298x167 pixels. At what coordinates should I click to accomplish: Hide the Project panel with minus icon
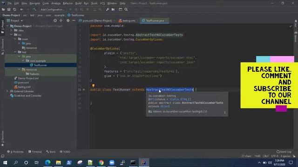coord(74,20)
